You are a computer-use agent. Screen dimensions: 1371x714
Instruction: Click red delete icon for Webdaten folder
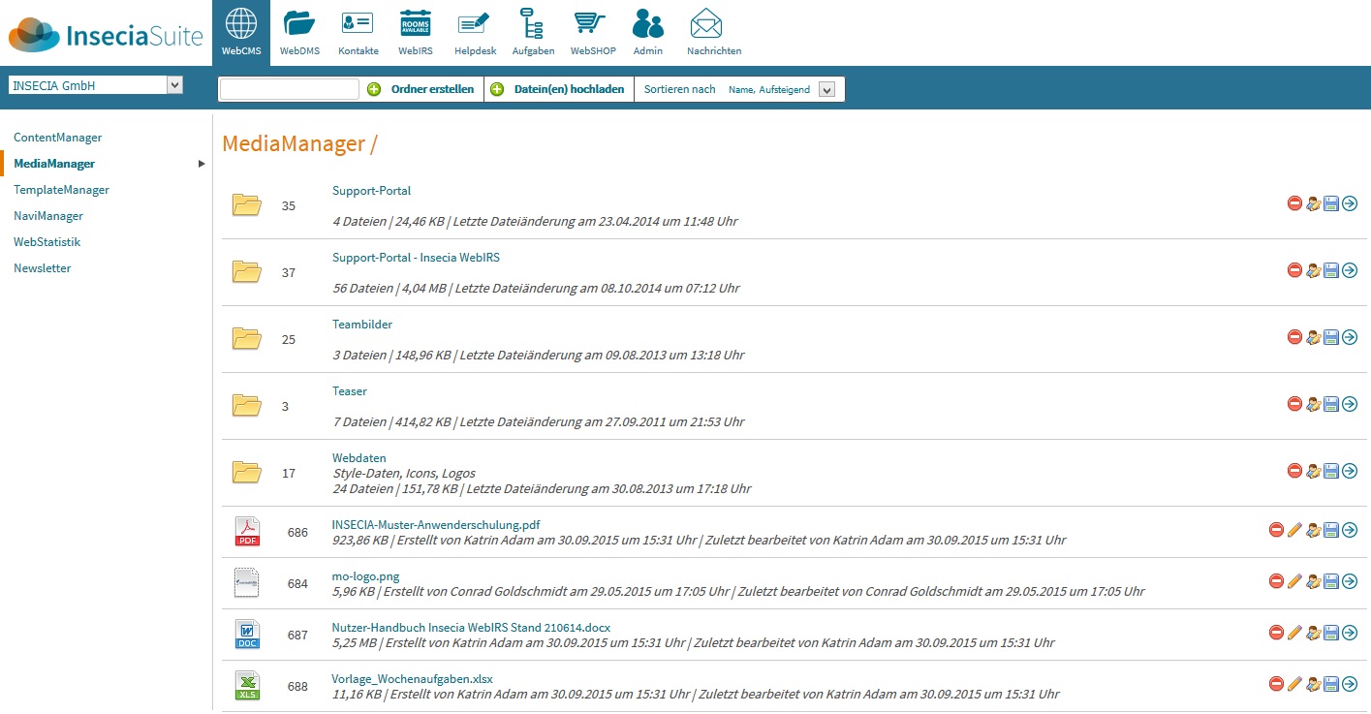(x=1294, y=471)
